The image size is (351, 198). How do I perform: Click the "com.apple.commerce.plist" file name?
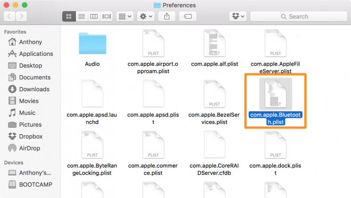click(x=153, y=169)
